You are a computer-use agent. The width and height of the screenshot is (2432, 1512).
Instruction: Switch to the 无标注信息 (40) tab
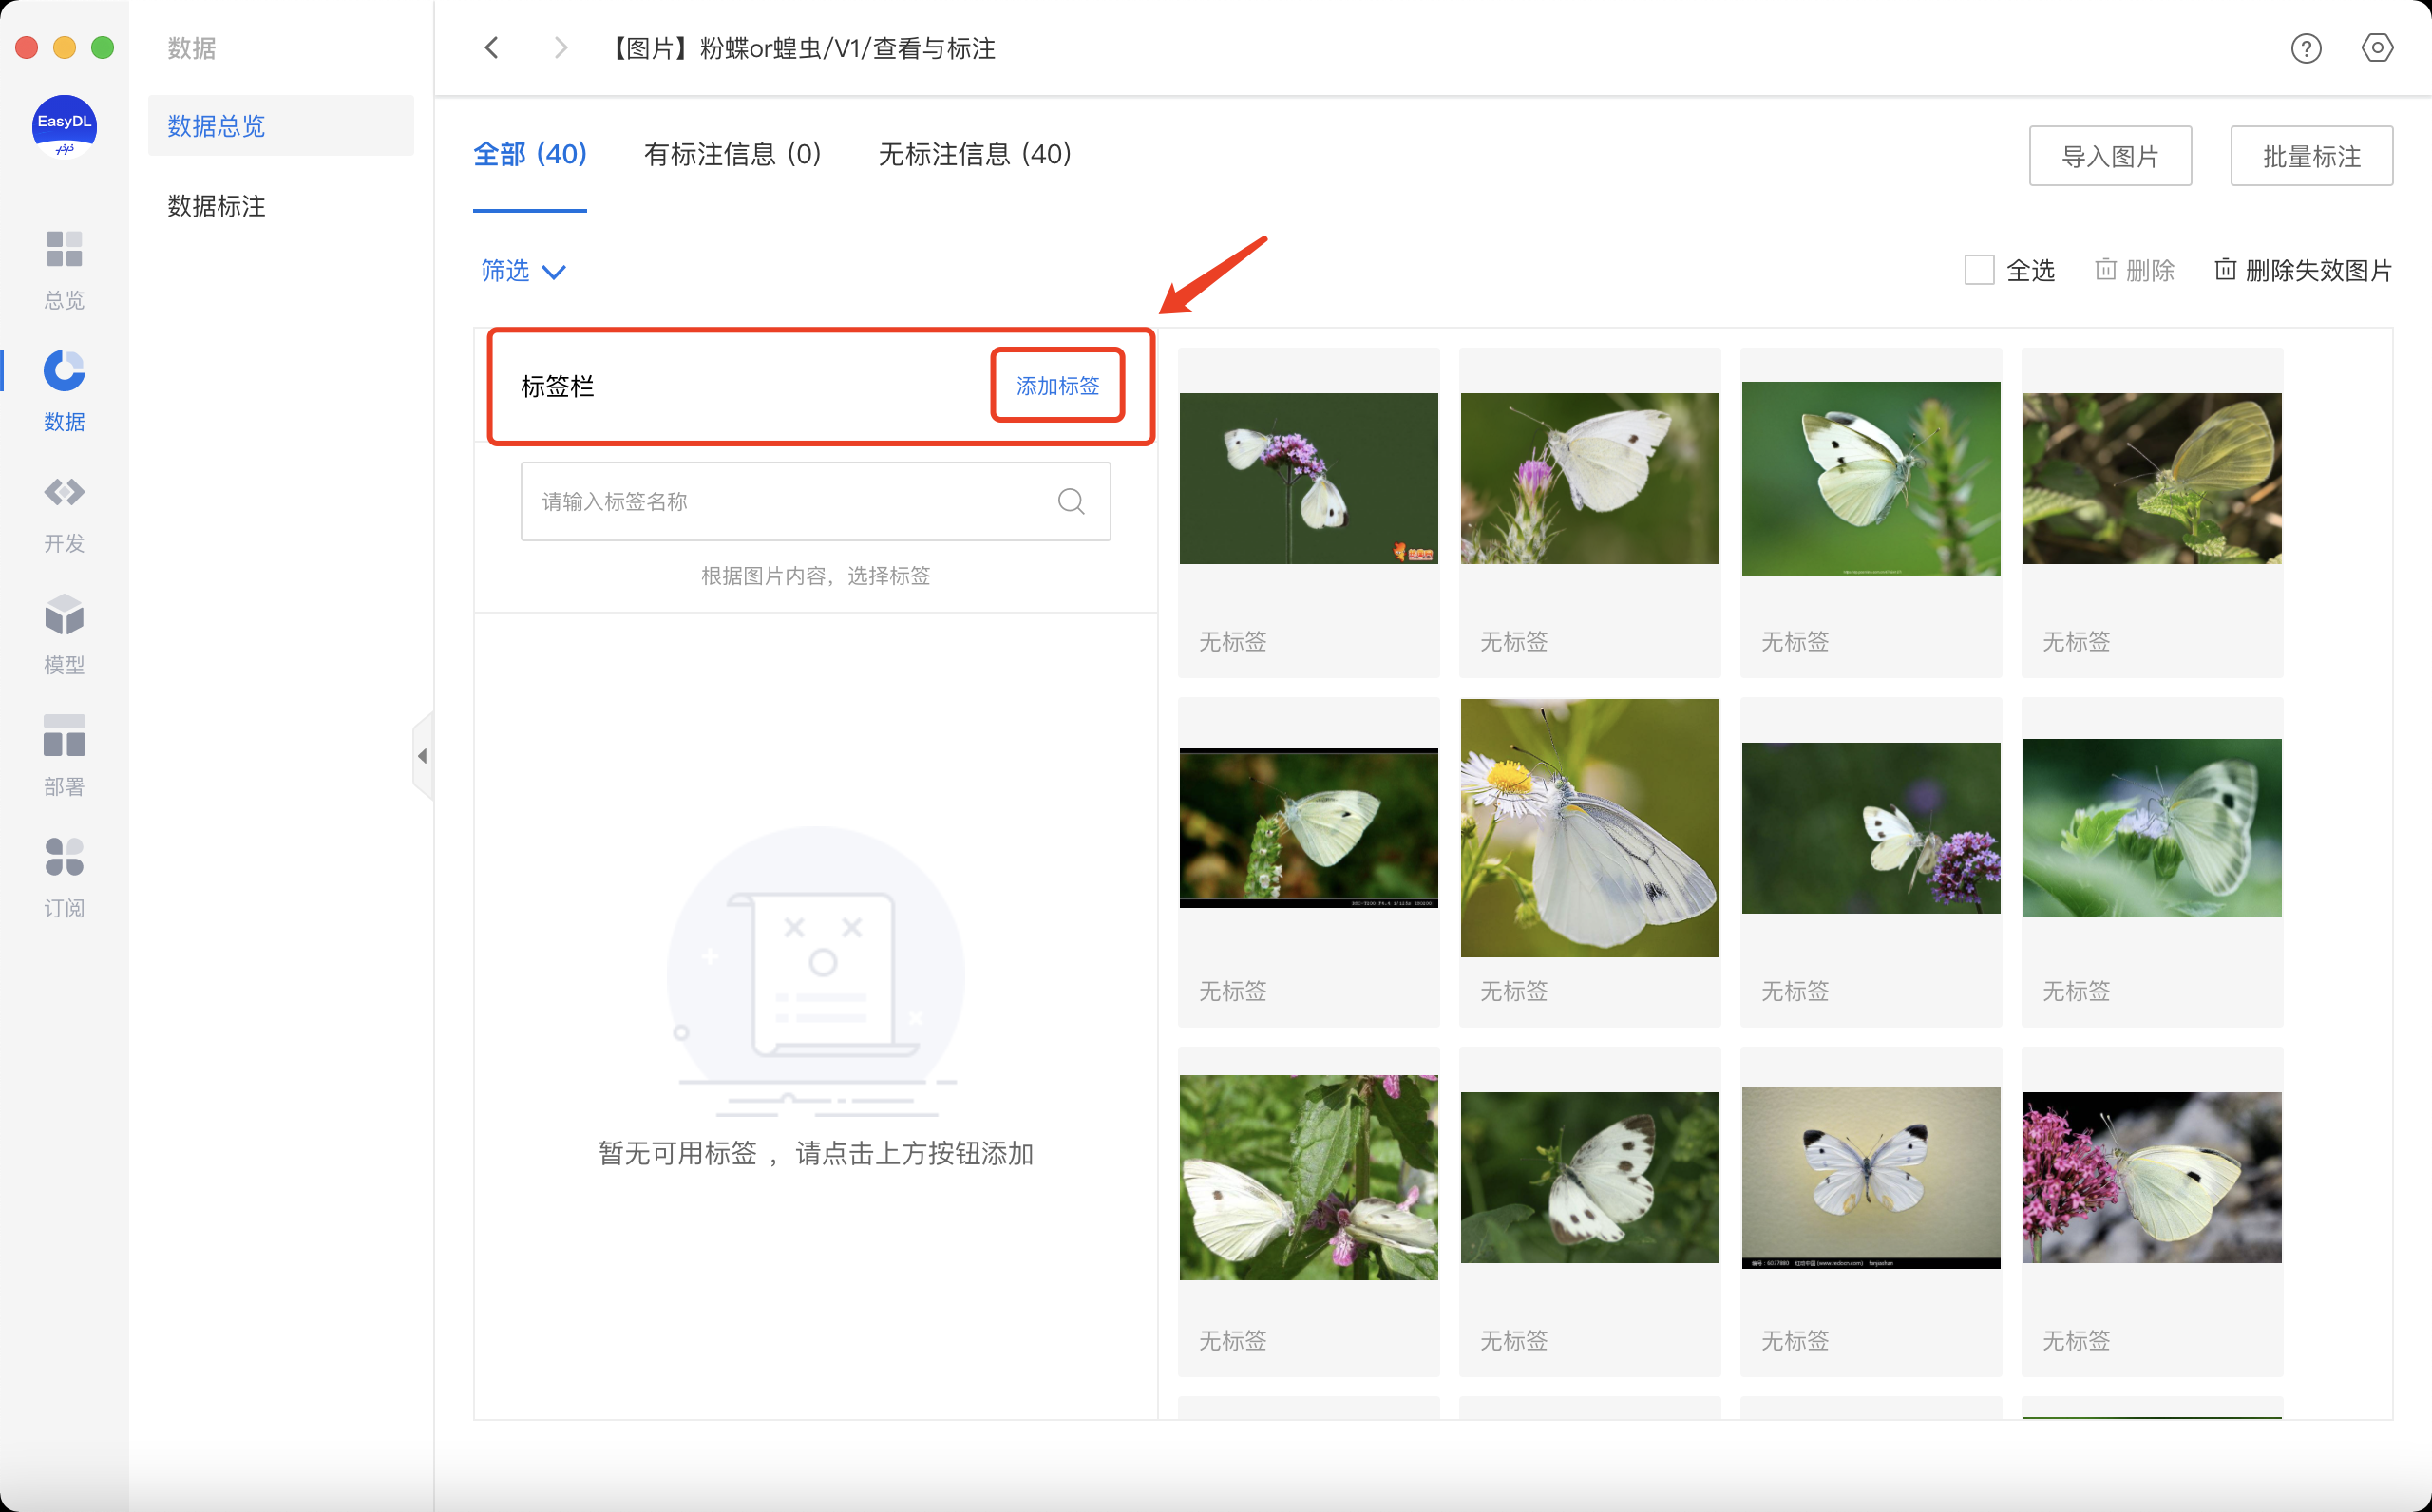coord(975,155)
